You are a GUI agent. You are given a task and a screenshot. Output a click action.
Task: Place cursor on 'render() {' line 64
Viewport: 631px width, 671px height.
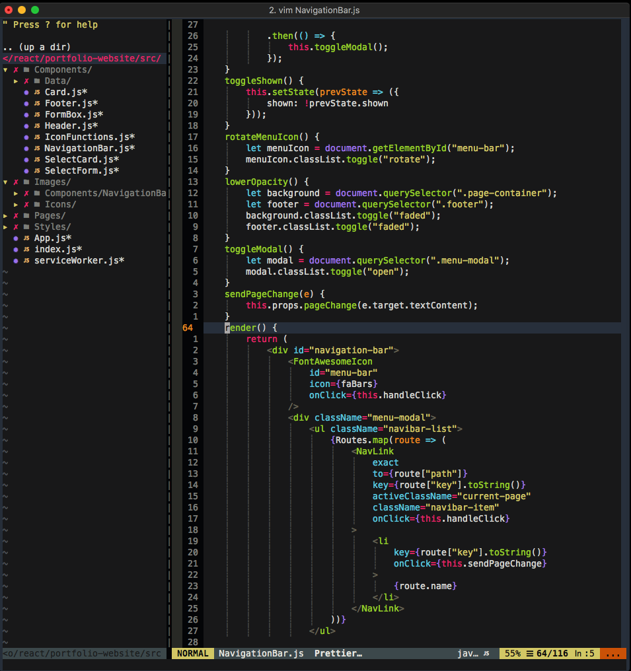251,328
